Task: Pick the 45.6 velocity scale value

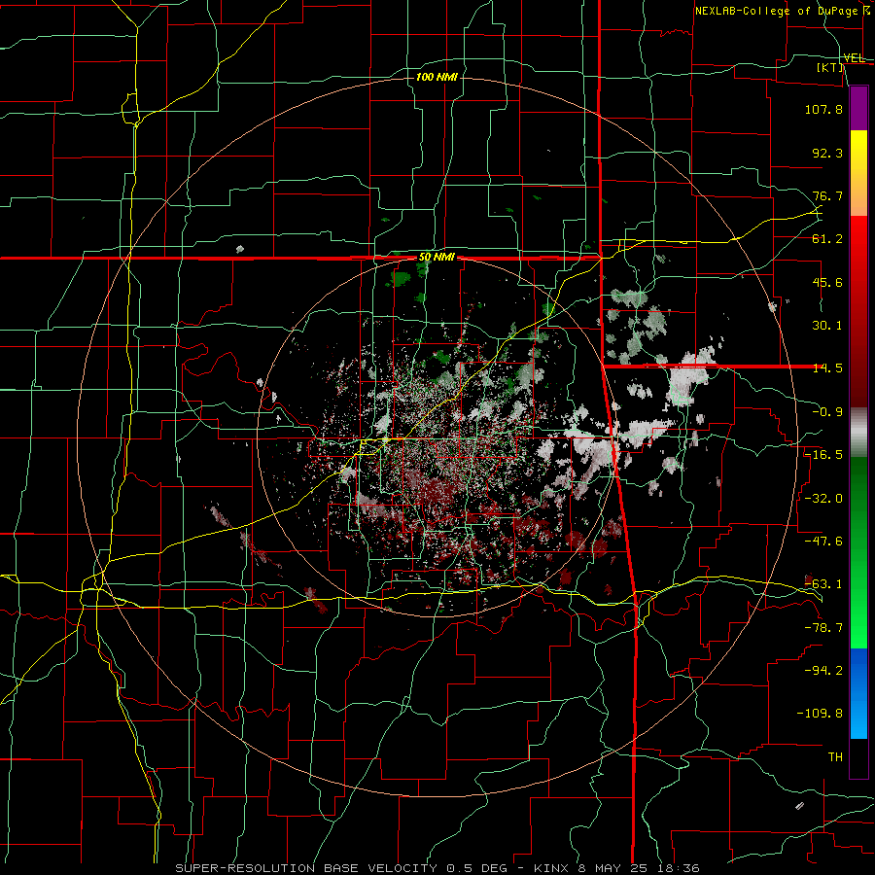Action: click(x=827, y=282)
